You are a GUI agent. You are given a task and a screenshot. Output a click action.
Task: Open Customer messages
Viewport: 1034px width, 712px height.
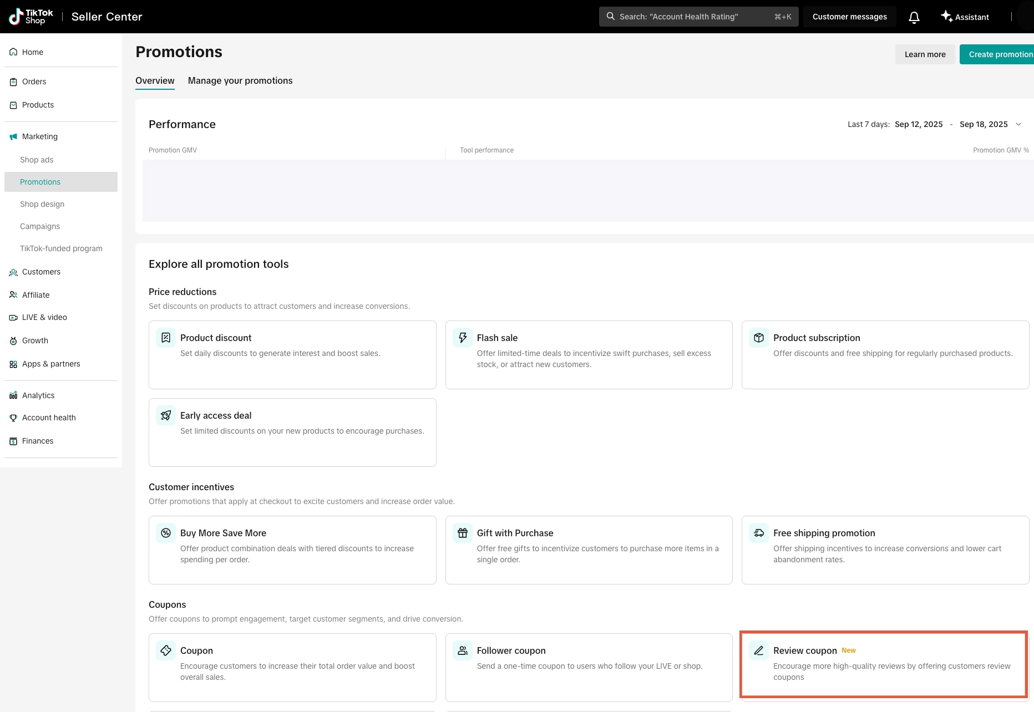849,17
